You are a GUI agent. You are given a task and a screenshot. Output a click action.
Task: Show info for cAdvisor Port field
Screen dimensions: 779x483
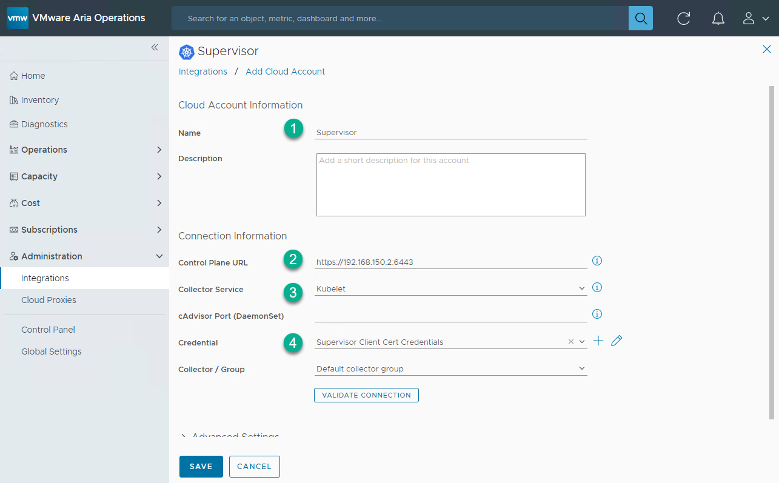[597, 315]
